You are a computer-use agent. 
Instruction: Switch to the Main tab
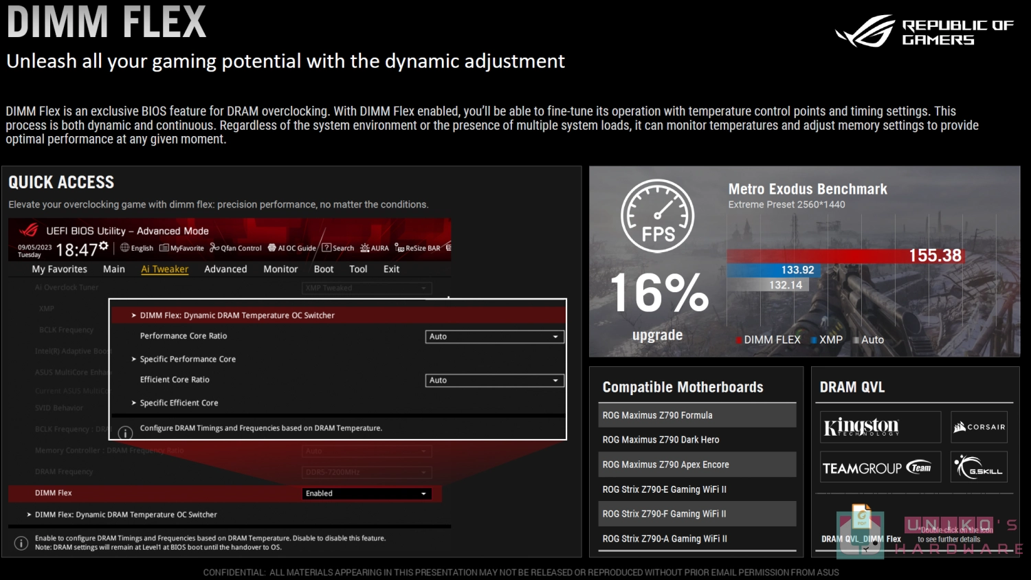[114, 269]
